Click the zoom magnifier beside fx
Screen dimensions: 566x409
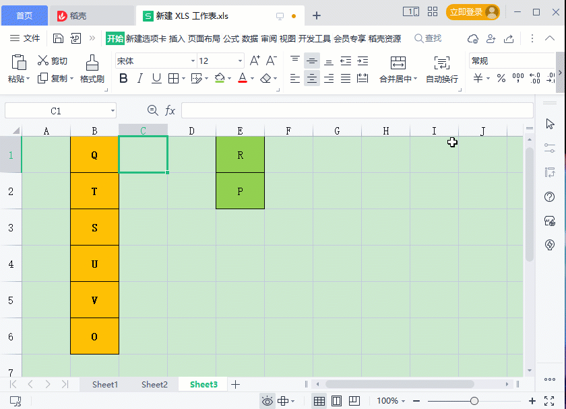click(153, 110)
